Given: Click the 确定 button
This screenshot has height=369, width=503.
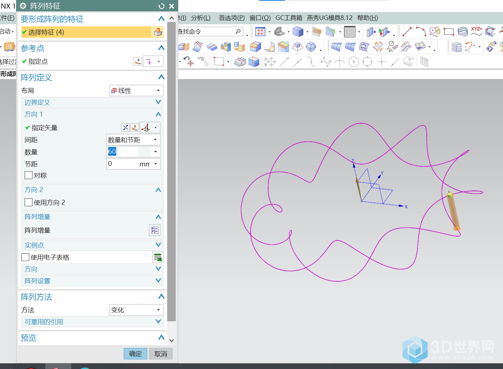Looking at the screenshot, I should [x=135, y=354].
